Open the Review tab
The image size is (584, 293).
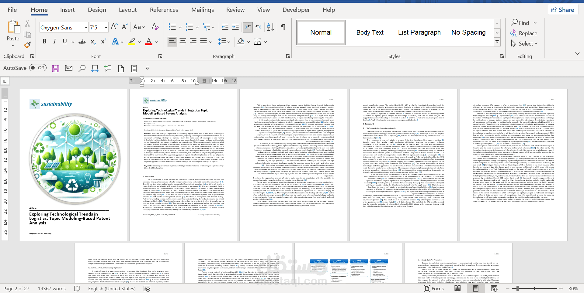click(235, 10)
